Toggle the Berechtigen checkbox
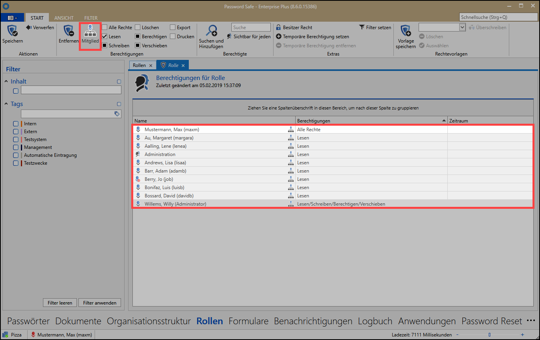Screen dimensions: 540x340 (x=138, y=37)
